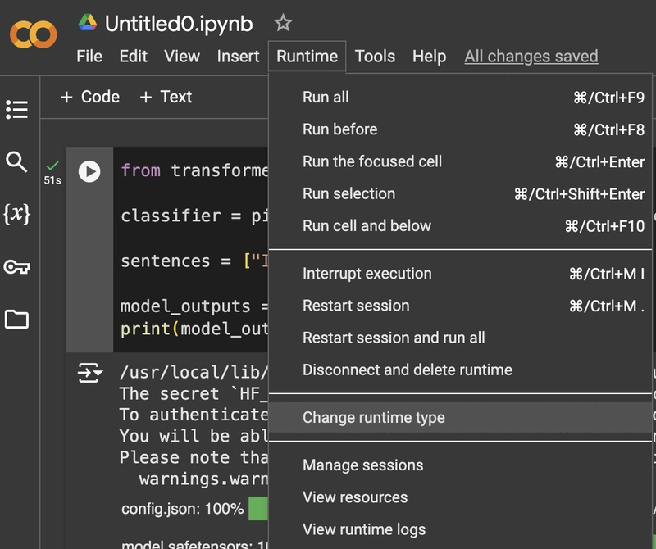Open the Tools menu
This screenshot has height=549, width=656.
375,56
